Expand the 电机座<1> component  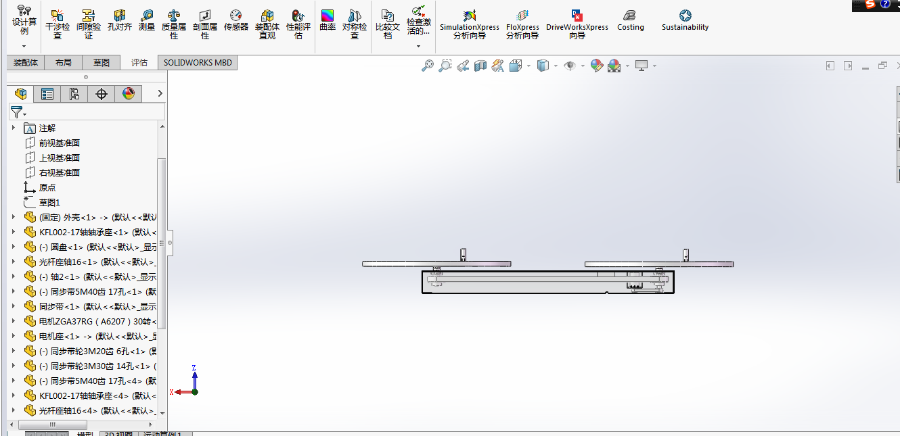coord(13,336)
